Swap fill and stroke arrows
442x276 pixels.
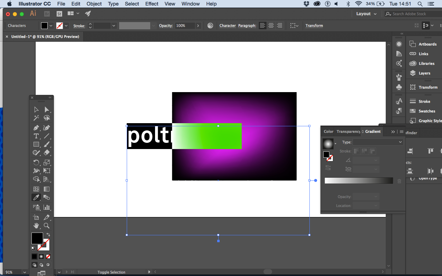(x=48, y=235)
